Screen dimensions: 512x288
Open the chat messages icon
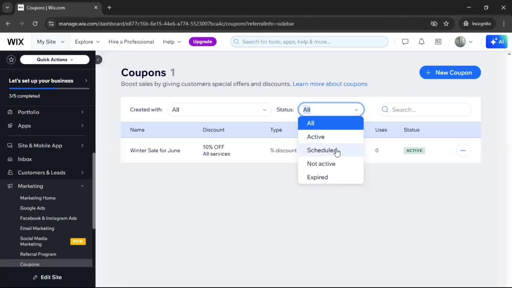(405, 42)
